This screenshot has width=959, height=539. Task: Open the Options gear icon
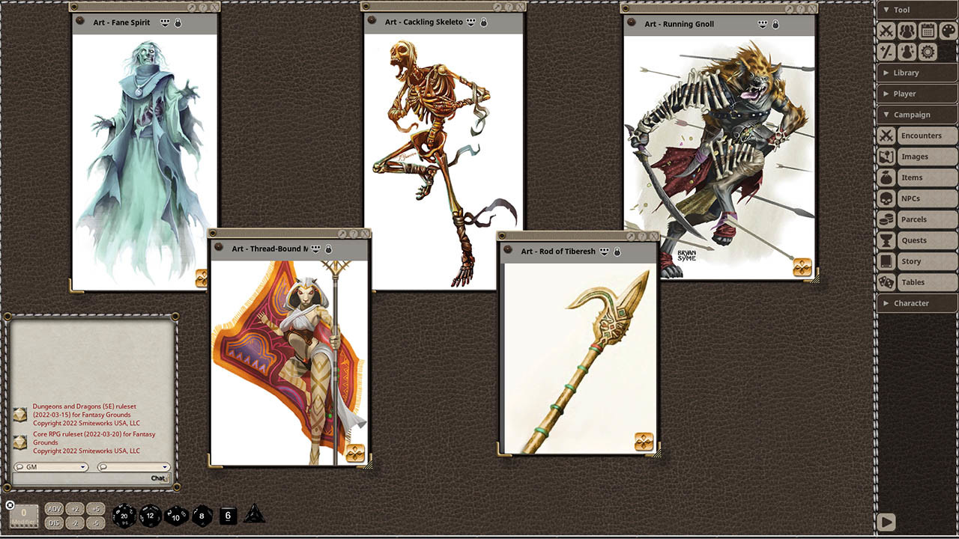pos(928,51)
